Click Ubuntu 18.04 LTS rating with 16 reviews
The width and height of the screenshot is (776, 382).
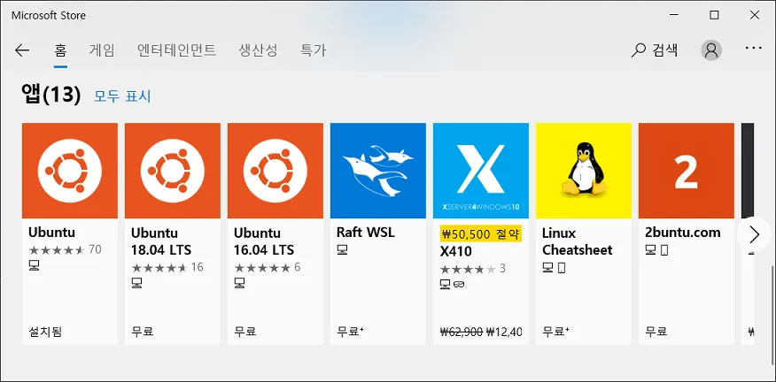167,267
